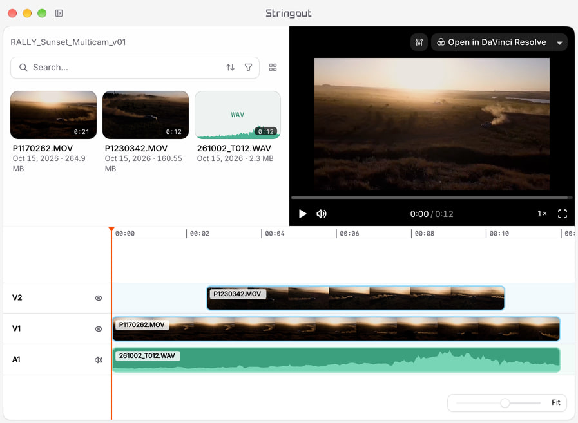
Task: Click the 00:10 ruler mark
Action: (499, 234)
